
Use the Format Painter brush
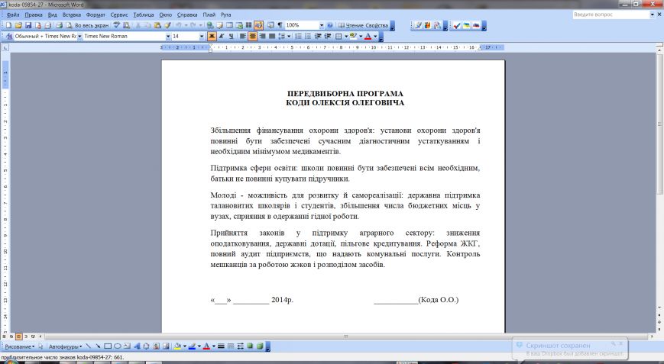(167, 25)
